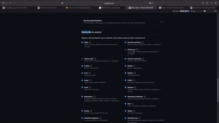Show info for Repository dispatch event
This screenshot has width=219, height=123.
pos(145,97)
